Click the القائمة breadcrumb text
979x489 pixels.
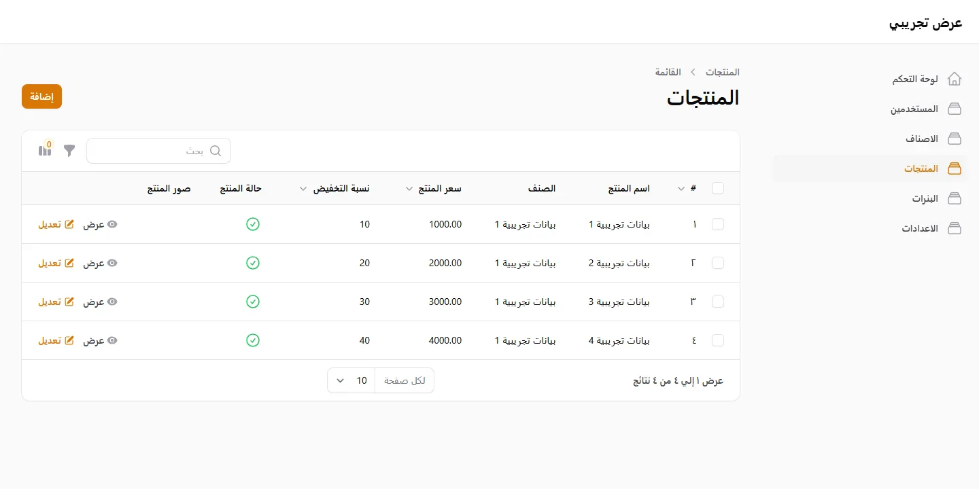(x=668, y=72)
